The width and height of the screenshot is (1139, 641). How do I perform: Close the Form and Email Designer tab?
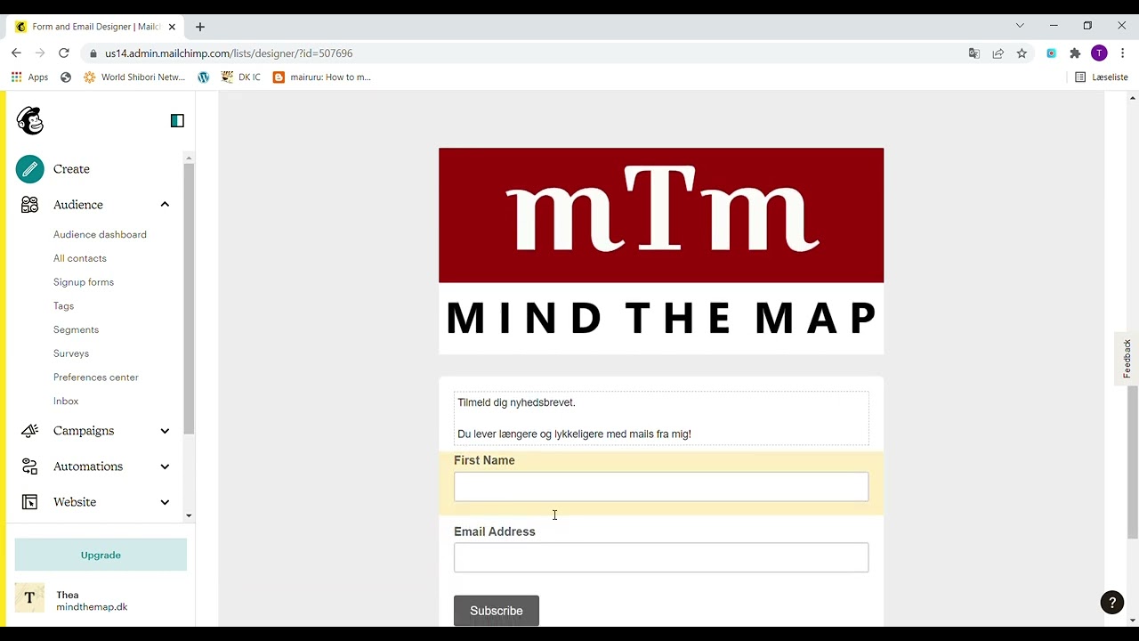point(173,27)
